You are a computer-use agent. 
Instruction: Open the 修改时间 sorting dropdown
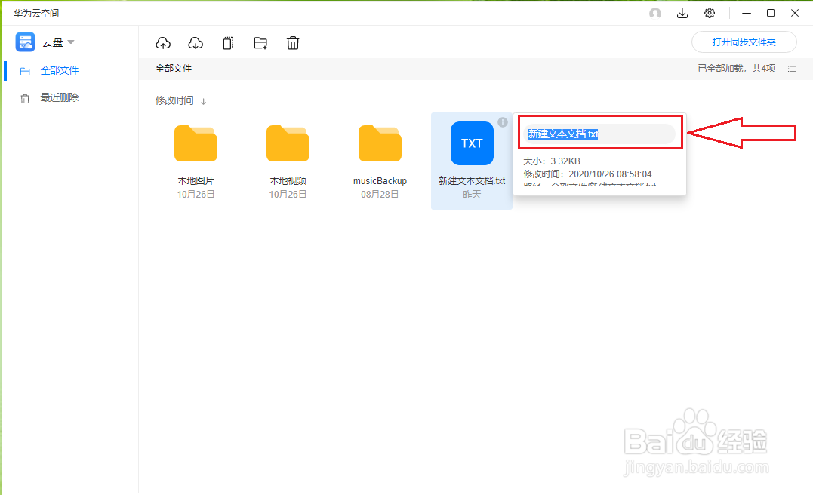pos(175,100)
